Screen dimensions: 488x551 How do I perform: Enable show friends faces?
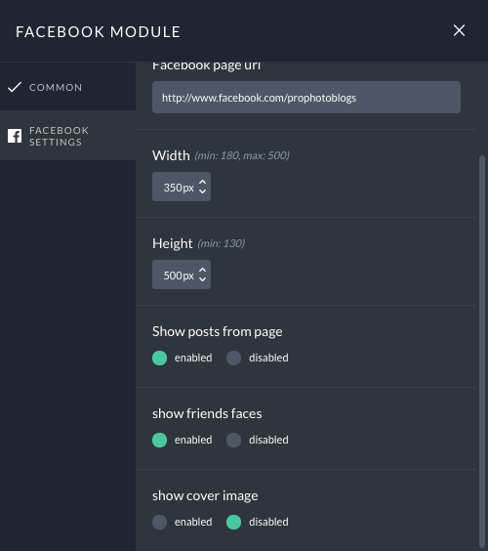(x=159, y=440)
